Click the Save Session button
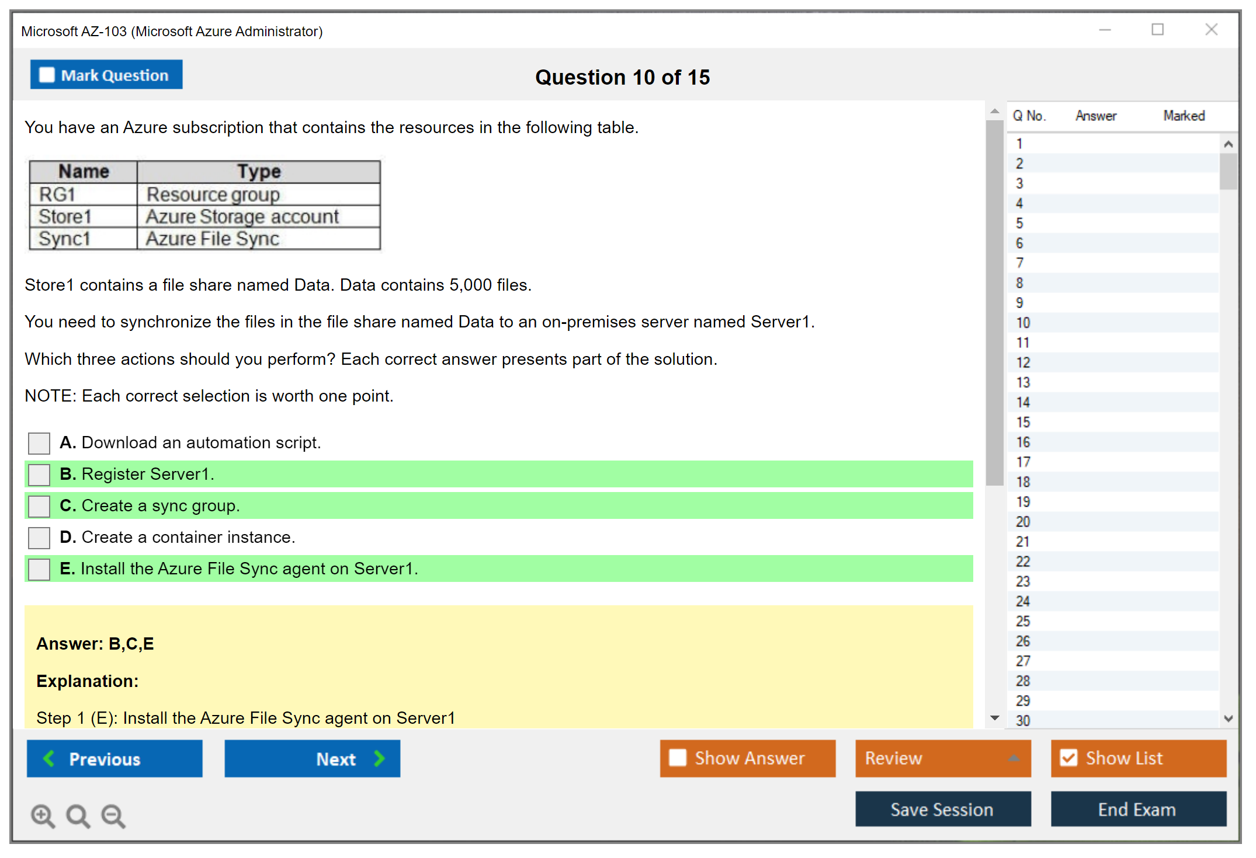1256x858 pixels. pyautogui.click(x=942, y=809)
